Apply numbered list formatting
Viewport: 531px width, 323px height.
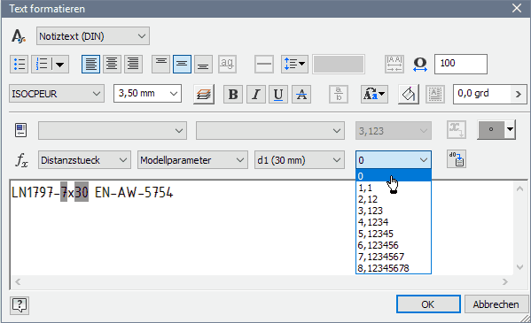pos(42,64)
